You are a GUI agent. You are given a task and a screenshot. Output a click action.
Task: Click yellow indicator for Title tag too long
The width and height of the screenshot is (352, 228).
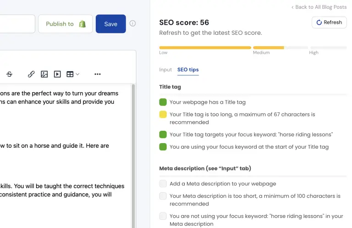click(x=163, y=114)
